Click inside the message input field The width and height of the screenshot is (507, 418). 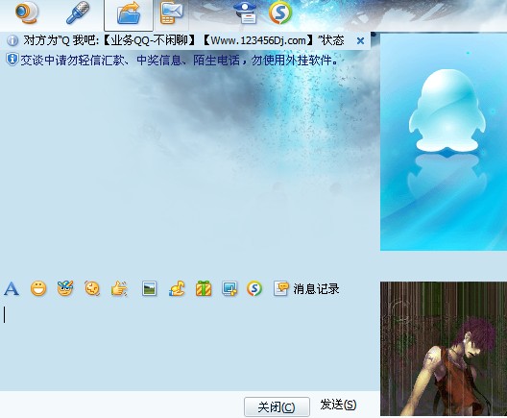point(189,345)
